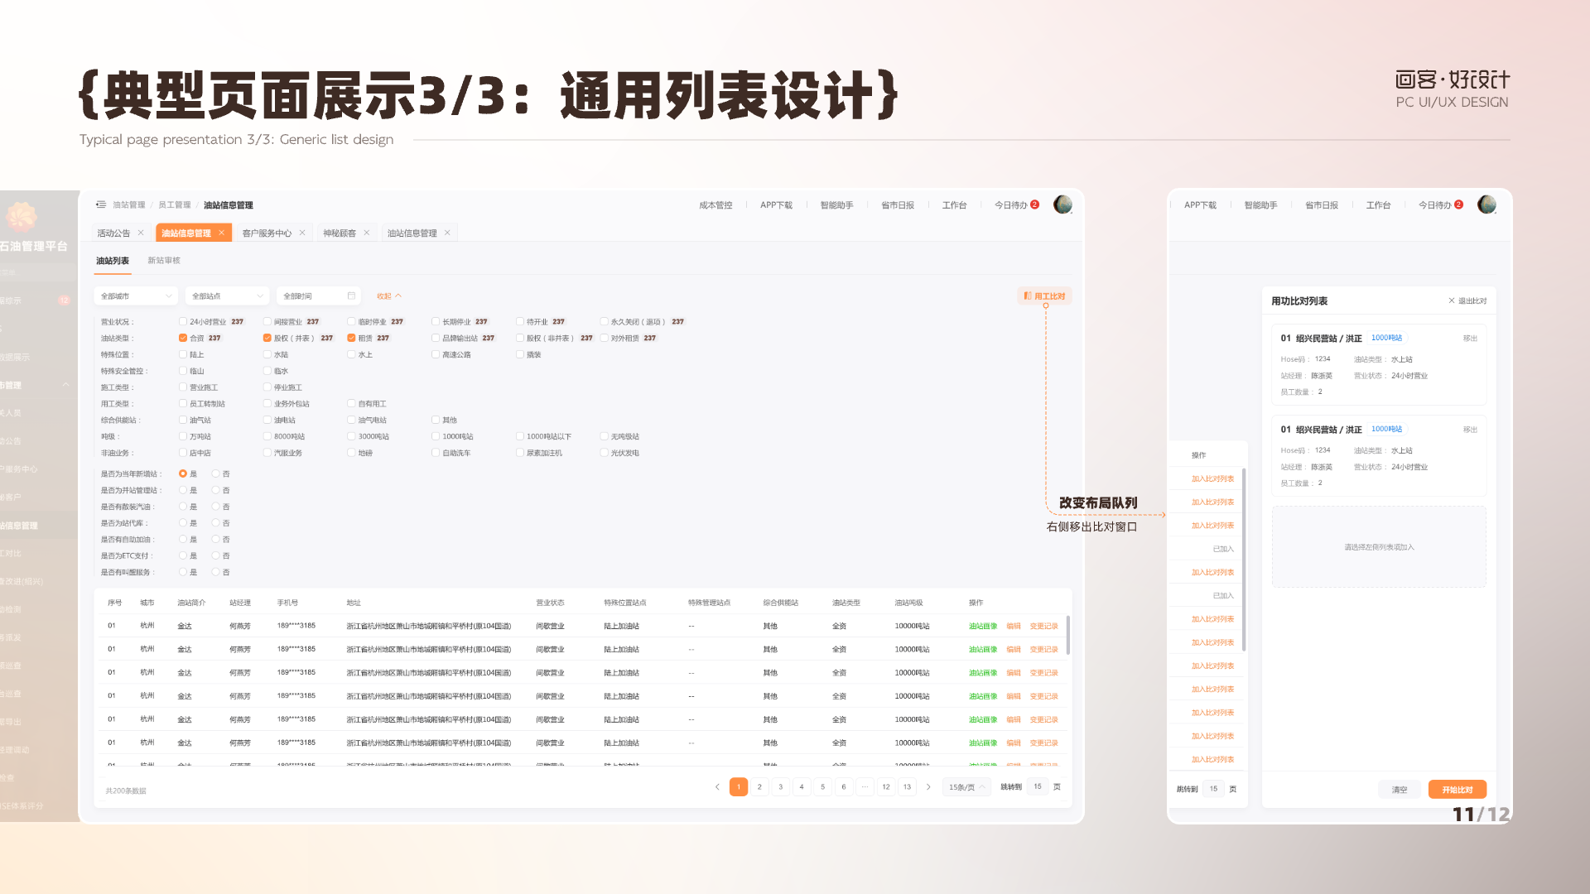Close the 客户服务中心 tab
This screenshot has width=1590, height=894.
[302, 233]
